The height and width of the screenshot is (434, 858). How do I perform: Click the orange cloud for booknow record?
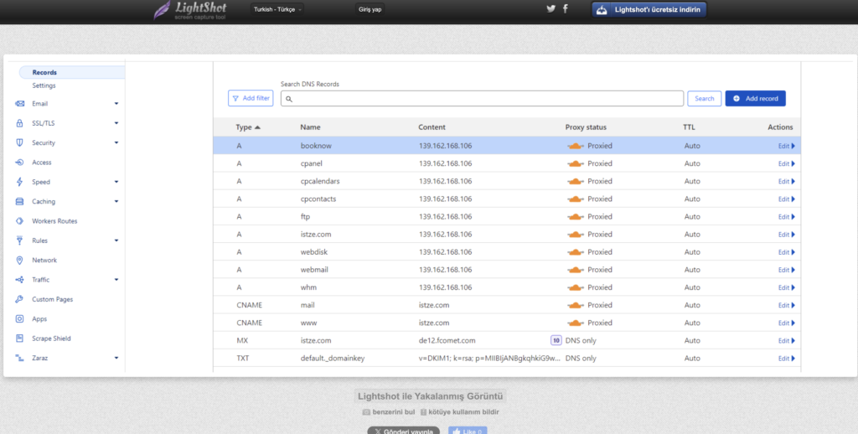coord(575,146)
